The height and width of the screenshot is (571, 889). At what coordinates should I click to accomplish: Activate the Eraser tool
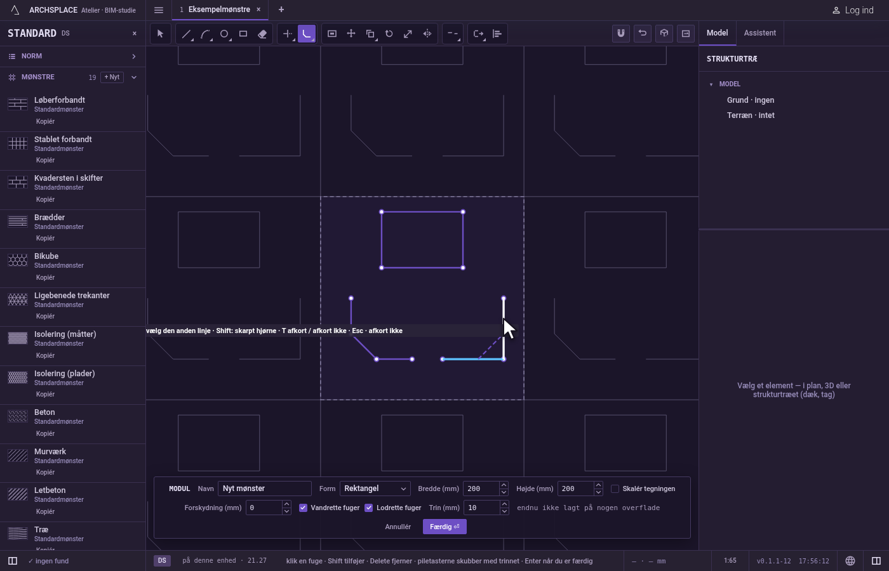click(262, 34)
